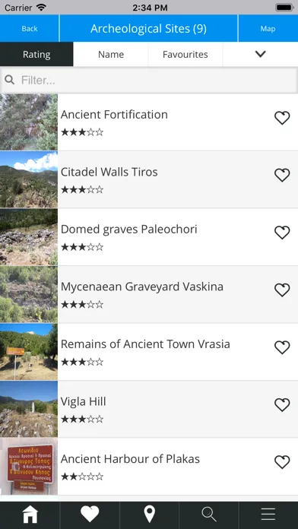Open the hamburger menu icon
The height and width of the screenshot is (529, 298).
point(268,515)
